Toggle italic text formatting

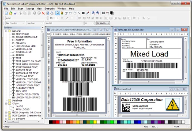(66, 18)
